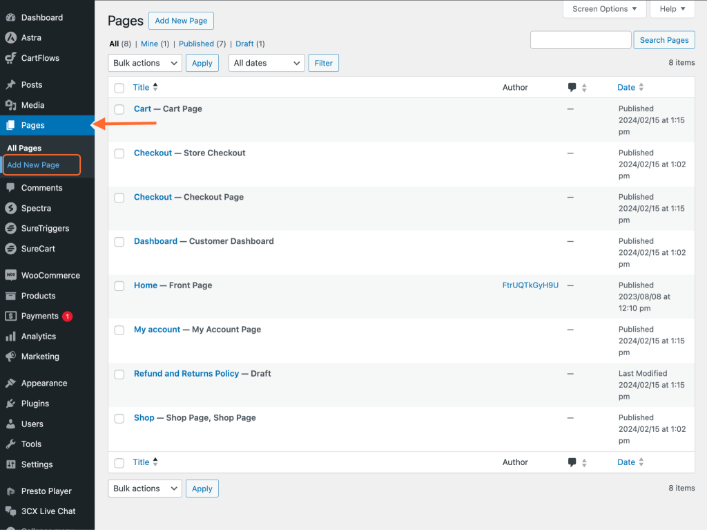This screenshot has width=707, height=530.
Task: Click the search pages text field
Action: (x=581, y=40)
